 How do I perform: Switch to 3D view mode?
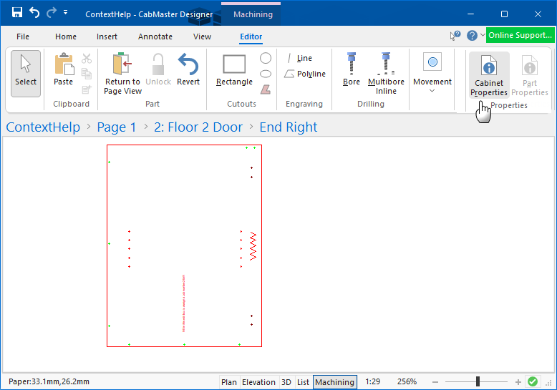coord(286,382)
